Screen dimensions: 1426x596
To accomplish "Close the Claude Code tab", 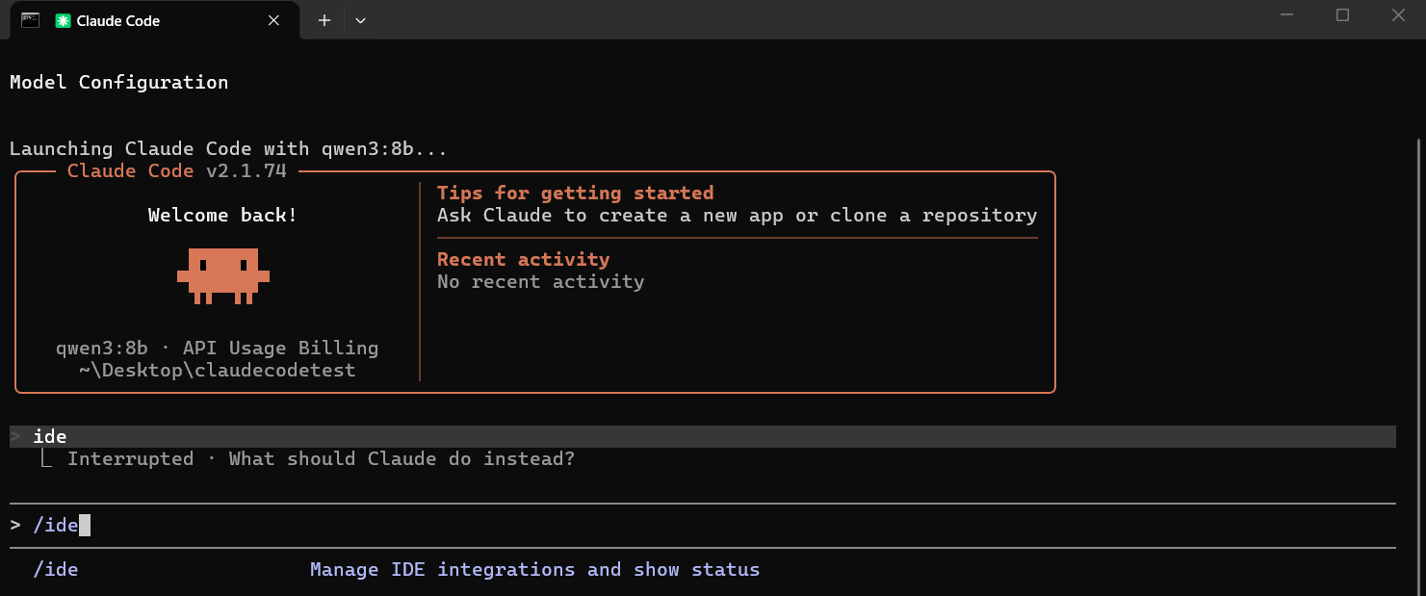I will (273, 20).
